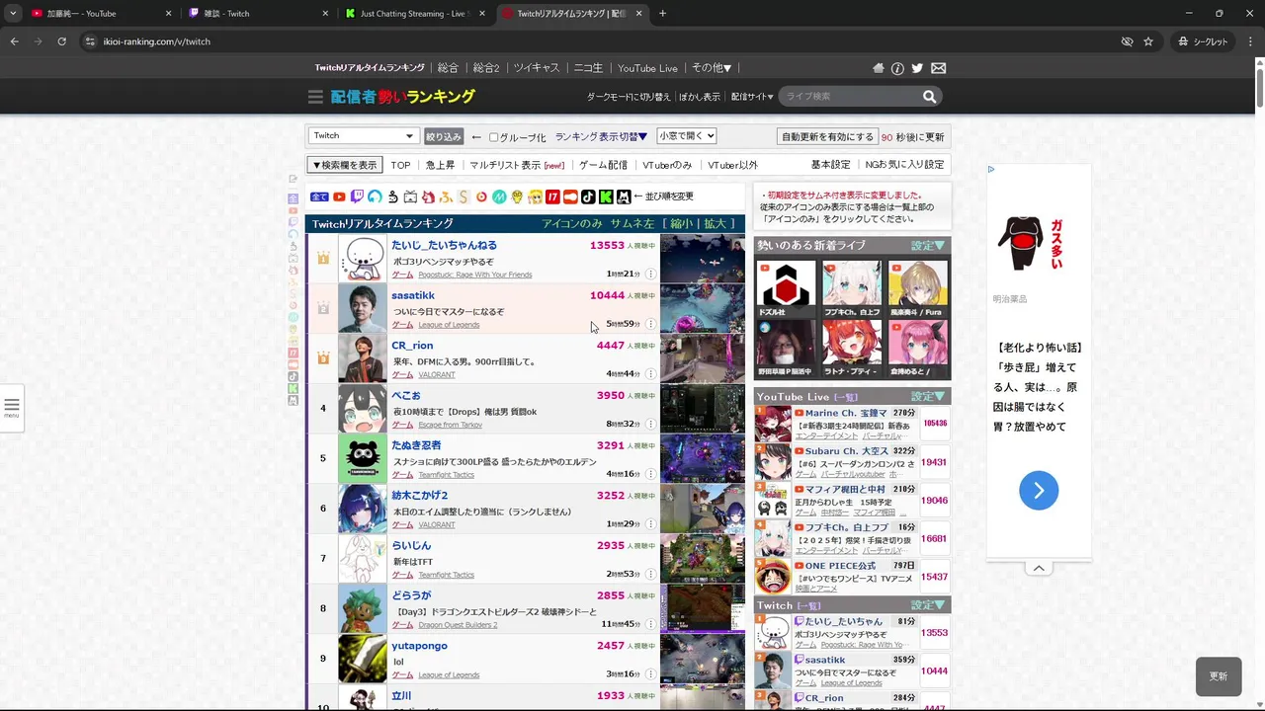The width and height of the screenshot is (1265, 711).
Task: Click the left side menu tab icon
Action: pyautogui.click(x=12, y=407)
